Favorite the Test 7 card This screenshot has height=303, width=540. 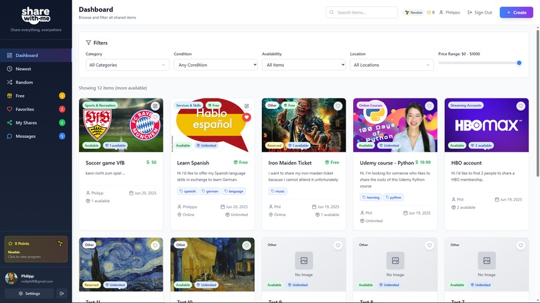click(x=521, y=245)
